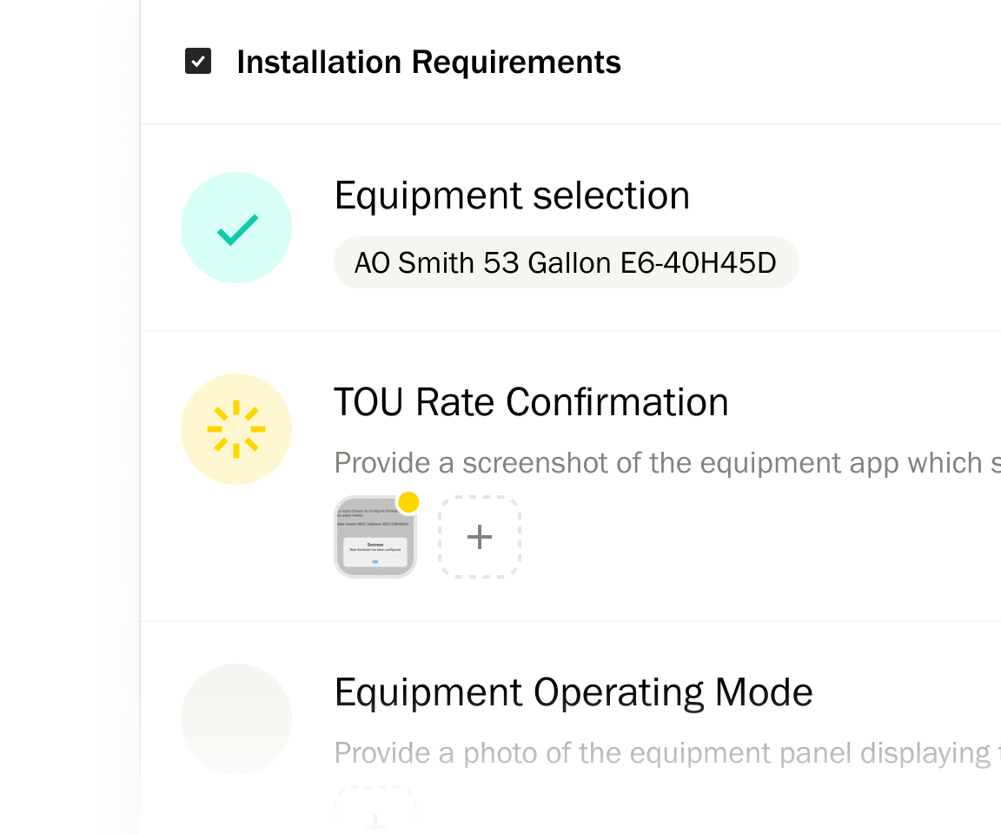The width and height of the screenshot is (1001, 834).
Task: Click the empty gray status circle
Action: pos(235,719)
